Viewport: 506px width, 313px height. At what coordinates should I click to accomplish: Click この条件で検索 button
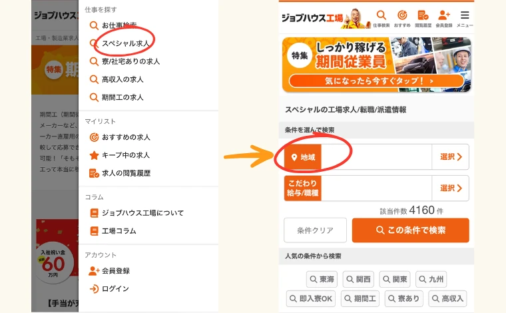click(x=411, y=230)
